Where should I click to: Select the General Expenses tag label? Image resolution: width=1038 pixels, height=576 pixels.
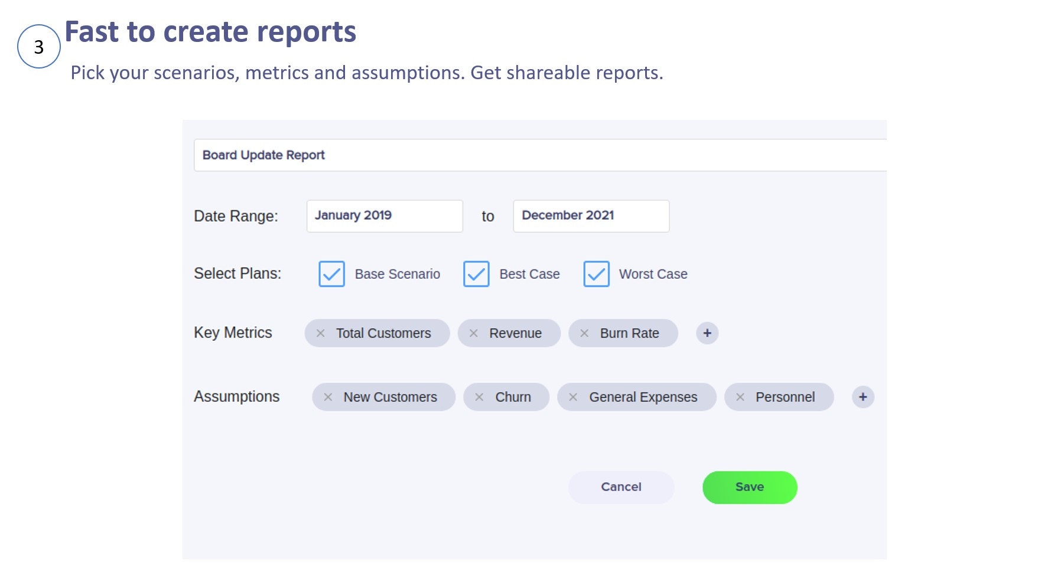coord(643,397)
